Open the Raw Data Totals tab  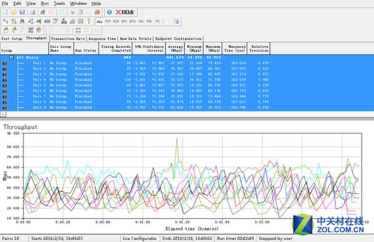[x=135, y=39]
